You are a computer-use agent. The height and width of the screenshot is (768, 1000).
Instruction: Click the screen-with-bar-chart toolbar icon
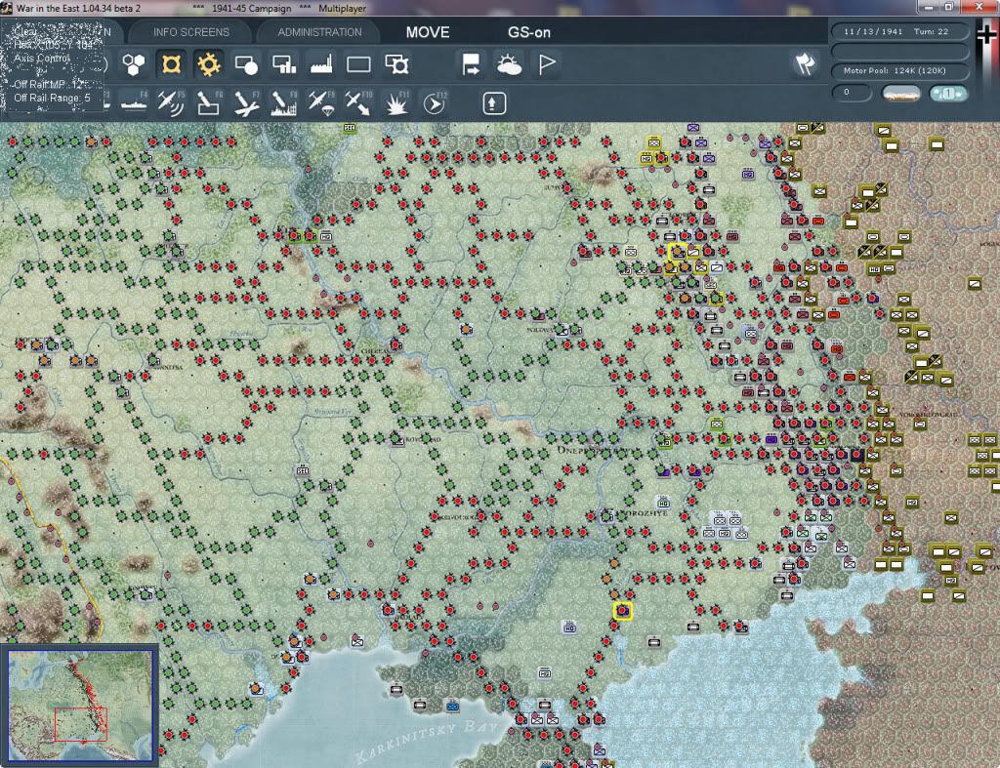(284, 64)
